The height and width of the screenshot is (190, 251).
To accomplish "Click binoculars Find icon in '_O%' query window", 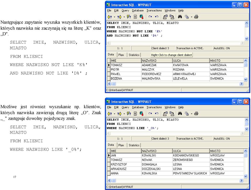I will [x=180, y=114].
